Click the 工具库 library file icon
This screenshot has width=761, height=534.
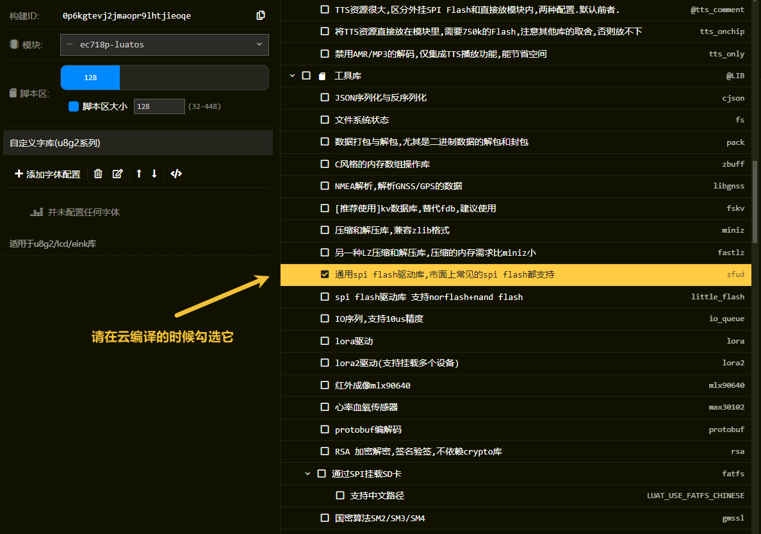322,76
